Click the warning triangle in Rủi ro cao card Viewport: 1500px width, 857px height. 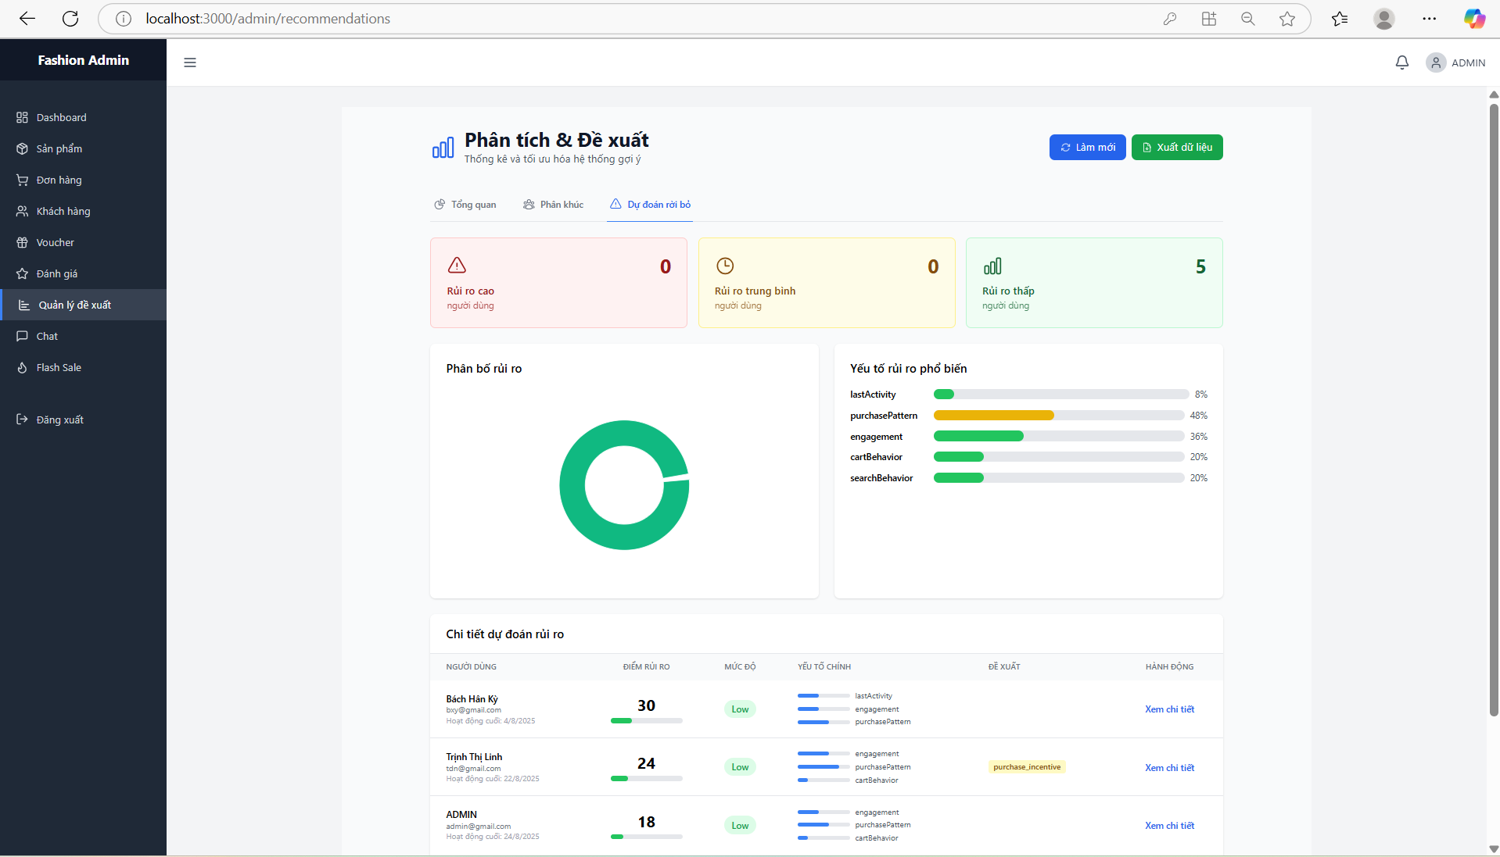(457, 266)
